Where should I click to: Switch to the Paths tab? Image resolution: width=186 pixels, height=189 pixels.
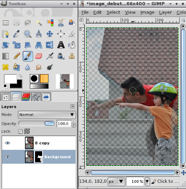(x=36, y=97)
